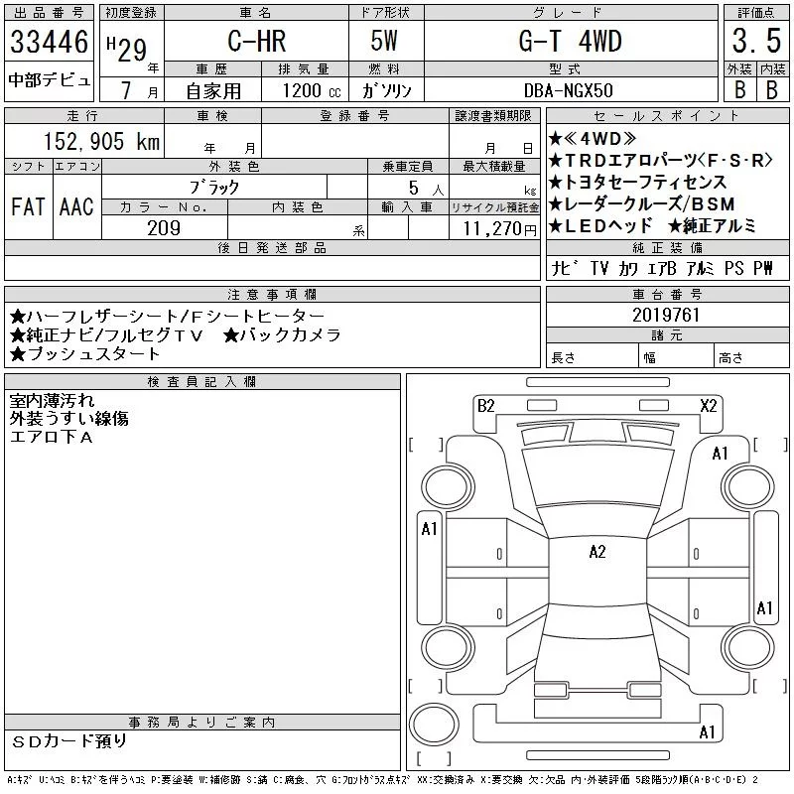Click the color number 209
Image resolution: width=794 pixels, height=794 pixels.
pyautogui.click(x=164, y=228)
